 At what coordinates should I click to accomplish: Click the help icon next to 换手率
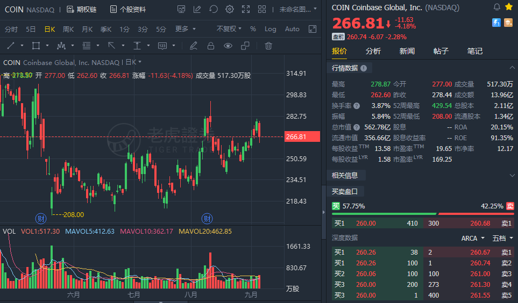(x=357, y=106)
